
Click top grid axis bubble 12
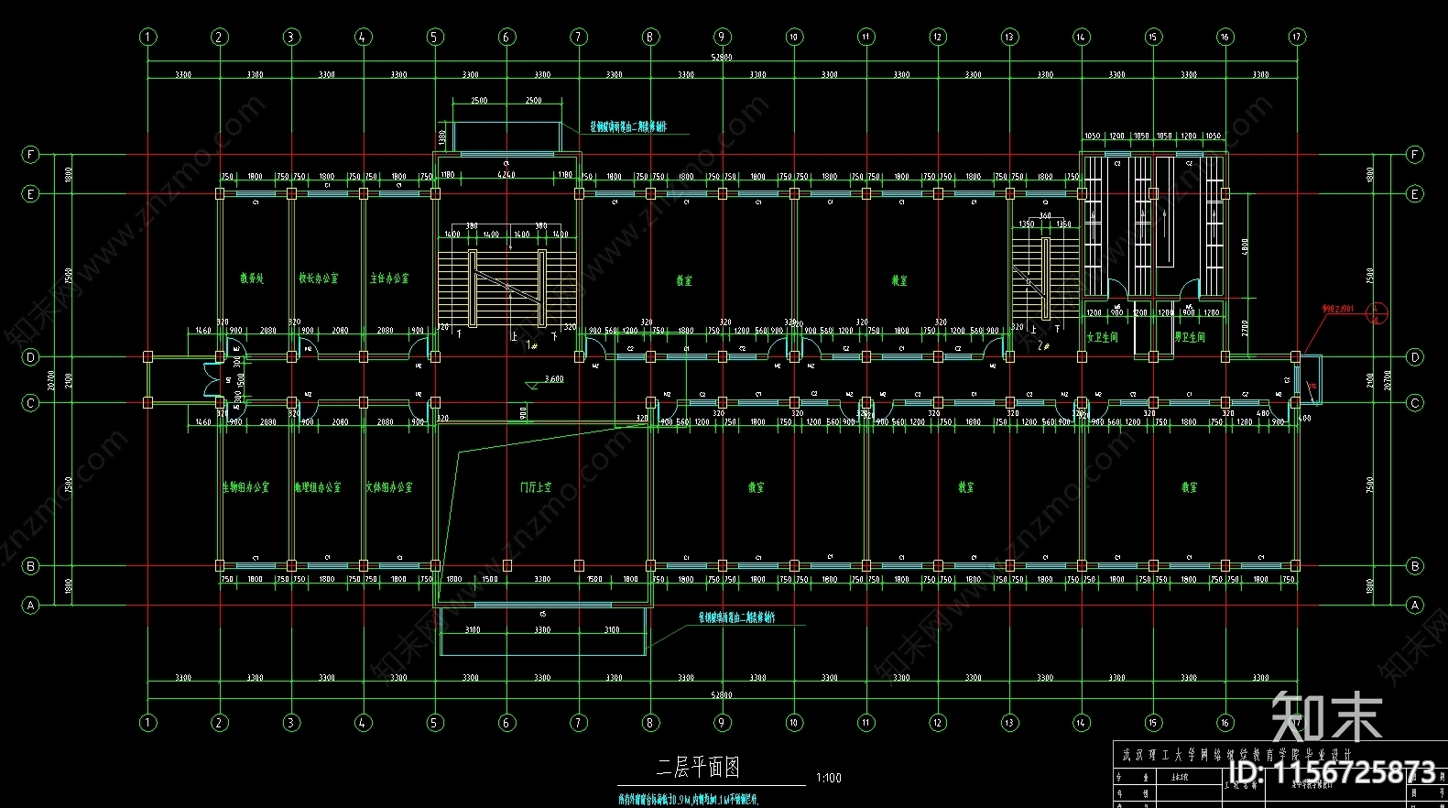938,37
